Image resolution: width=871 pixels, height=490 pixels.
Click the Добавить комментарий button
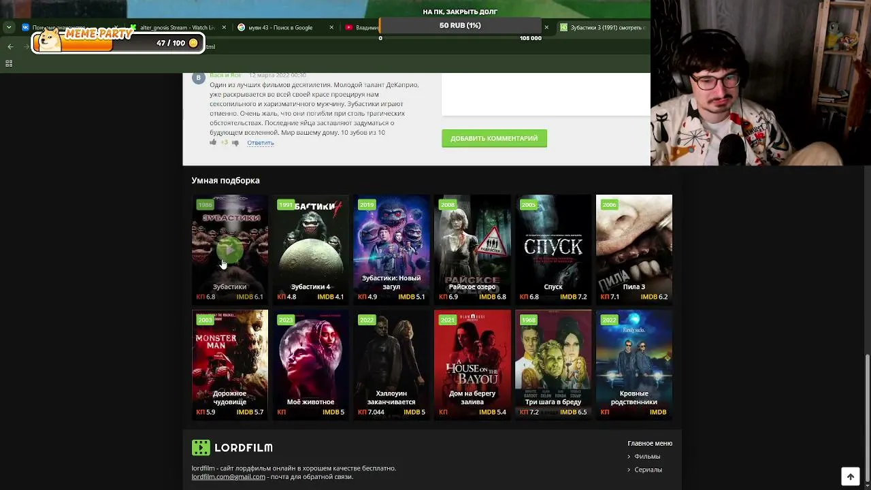pos(494,138)
